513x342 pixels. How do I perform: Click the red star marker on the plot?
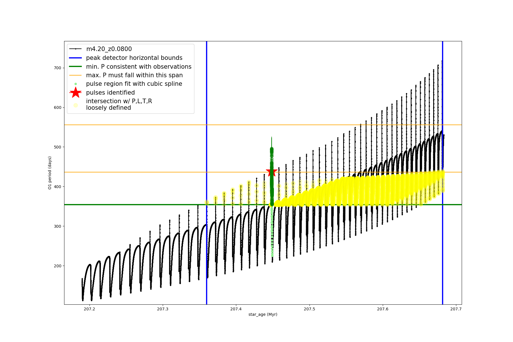tap(272, 172)
